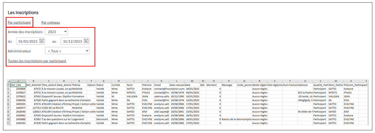Viewport: 375px width, 133px height.
Task: Click the Email header cell
Action: point(161,85)
